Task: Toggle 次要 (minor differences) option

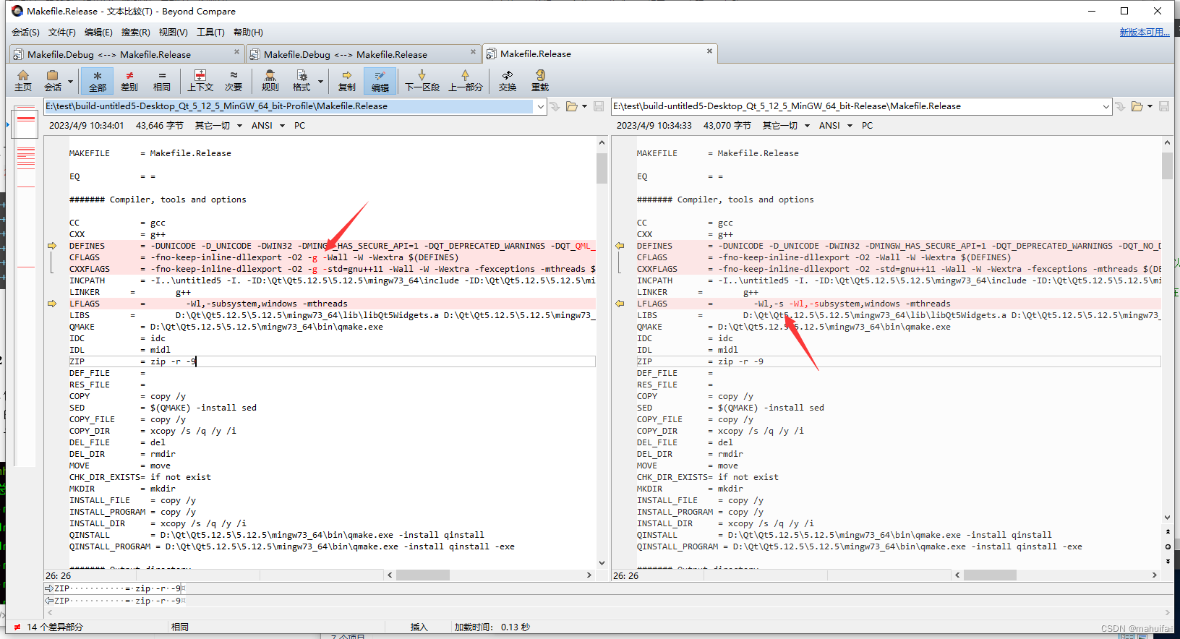Action: pyautogui.click(x=234, y=80)
